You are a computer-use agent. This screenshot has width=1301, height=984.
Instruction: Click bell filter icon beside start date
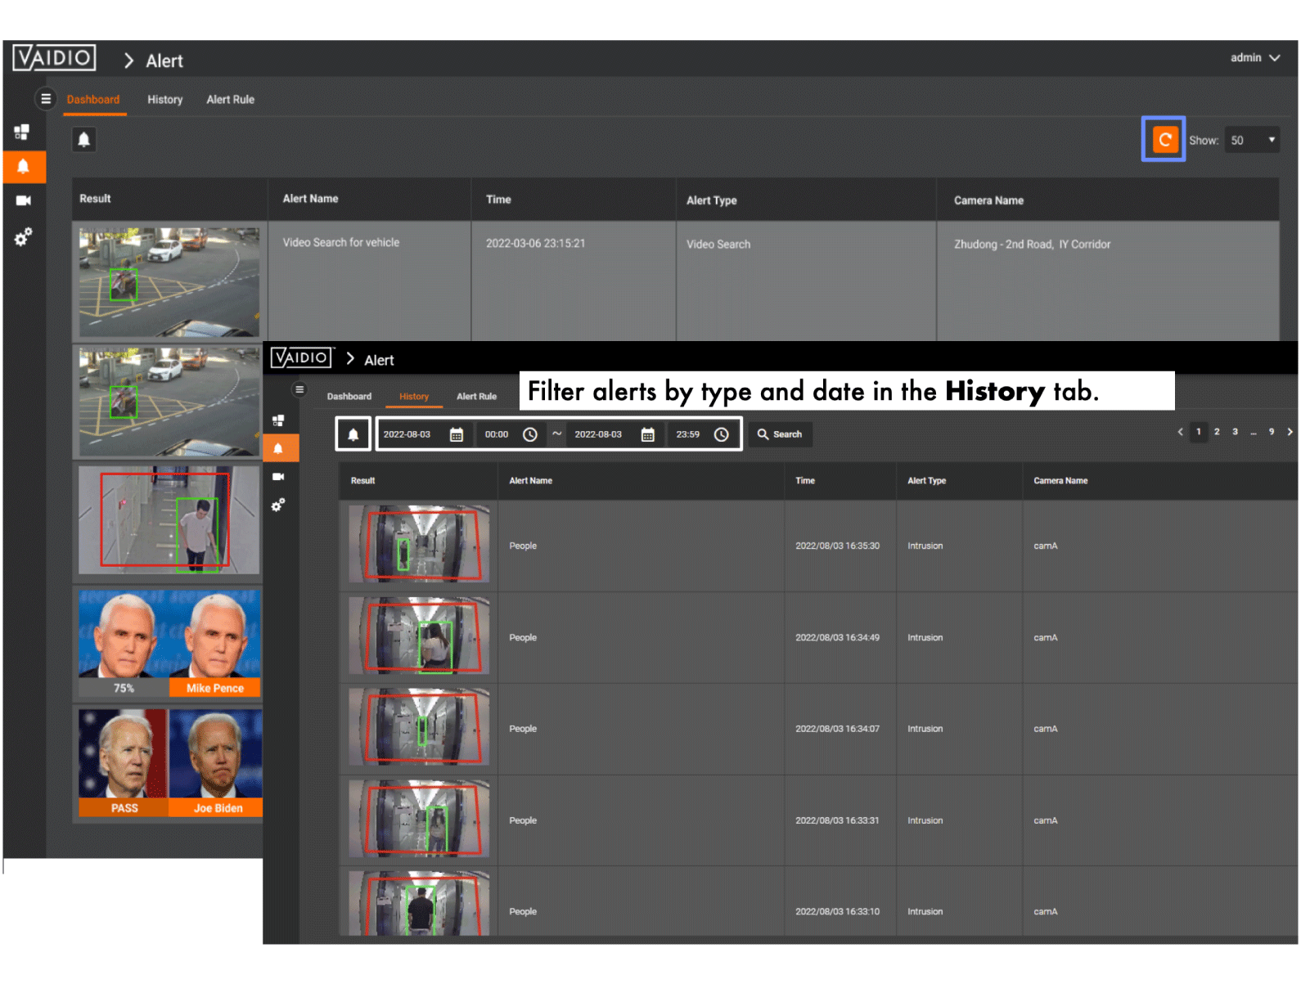[353, 434]
